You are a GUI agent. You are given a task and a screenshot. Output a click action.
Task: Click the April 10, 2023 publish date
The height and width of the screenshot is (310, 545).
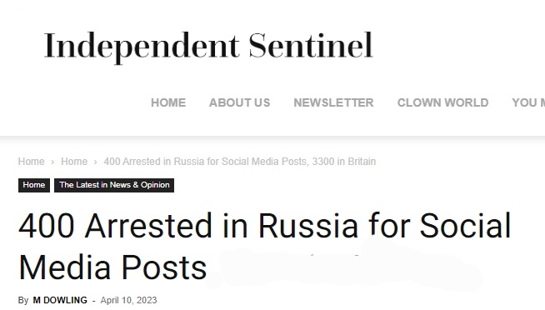click(128, 300)
